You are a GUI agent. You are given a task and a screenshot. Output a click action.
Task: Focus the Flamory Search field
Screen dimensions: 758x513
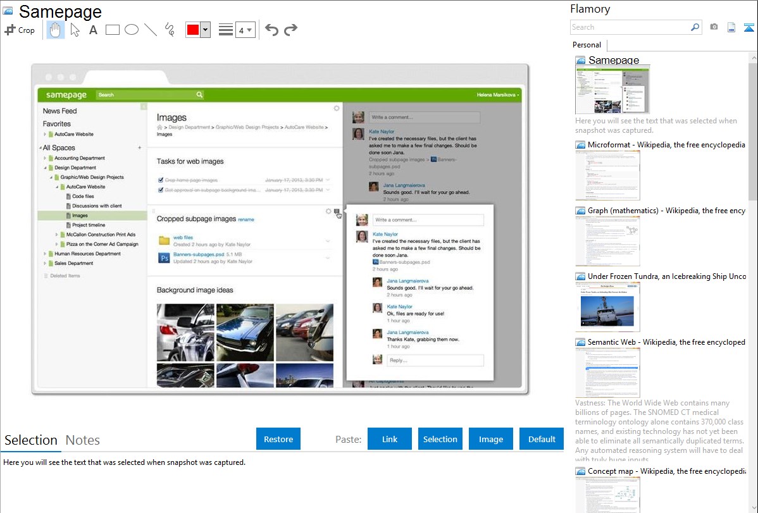[x=630, y=27]
